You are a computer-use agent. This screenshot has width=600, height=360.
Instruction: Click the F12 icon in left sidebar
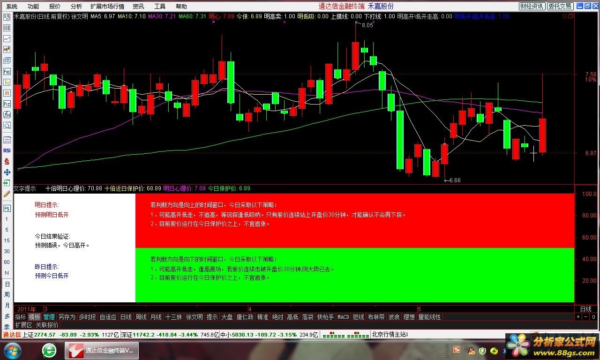(7, 104)
